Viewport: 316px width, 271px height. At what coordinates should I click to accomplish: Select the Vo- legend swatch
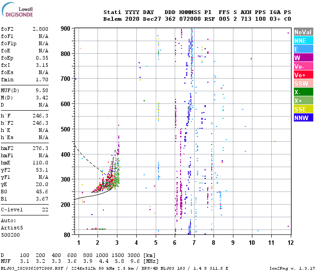coord(303,66)
